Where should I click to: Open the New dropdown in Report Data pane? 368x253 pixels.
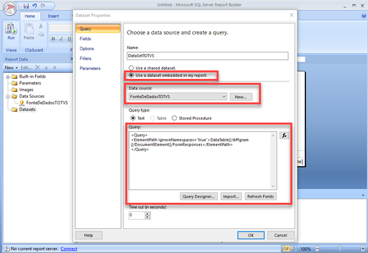tap(11, 68)
